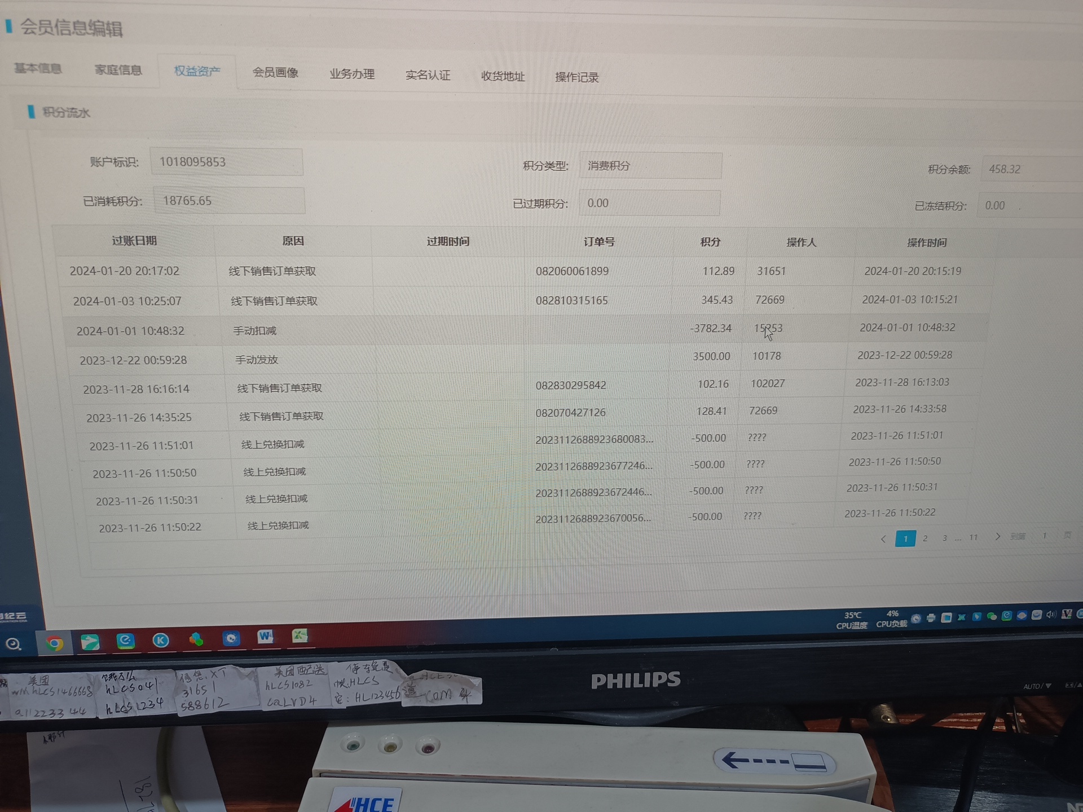Viewport: 1083px width, 812px height.
Task: Open the 操作记录 tab
Action: point(576,77)
